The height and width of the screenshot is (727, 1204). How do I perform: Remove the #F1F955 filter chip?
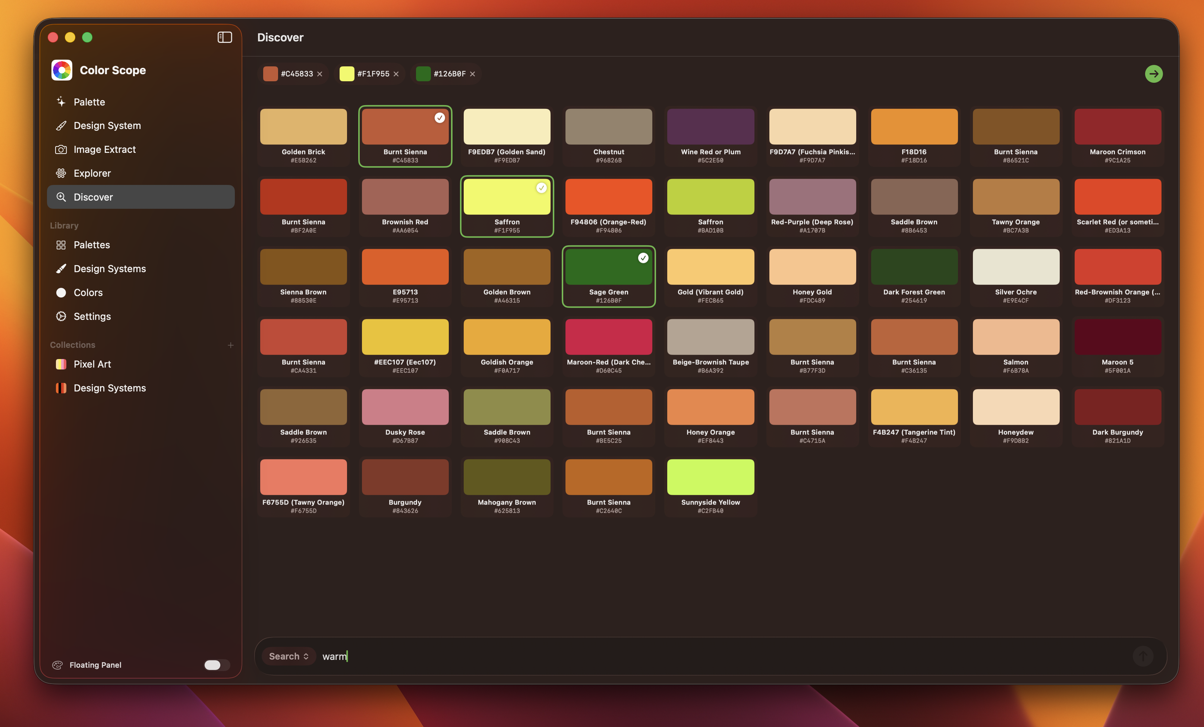[x=396, y=74]
